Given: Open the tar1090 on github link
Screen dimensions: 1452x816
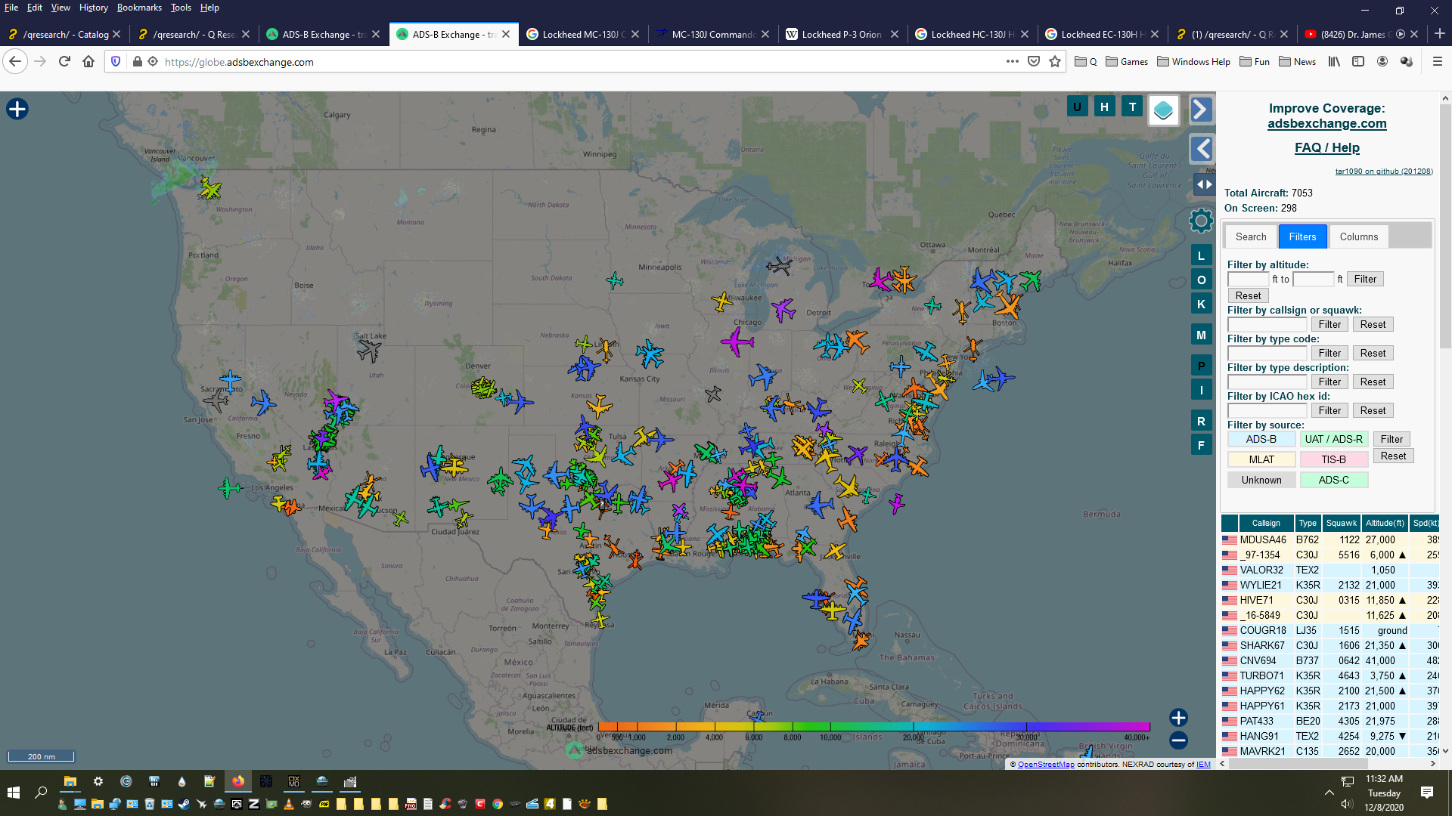Looking at the screenshot, I should (x=1383, y=172).
